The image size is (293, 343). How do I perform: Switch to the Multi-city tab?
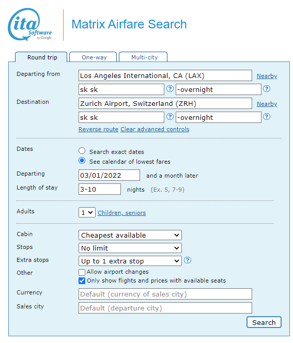pyautogui.click(x=143, y=57)
